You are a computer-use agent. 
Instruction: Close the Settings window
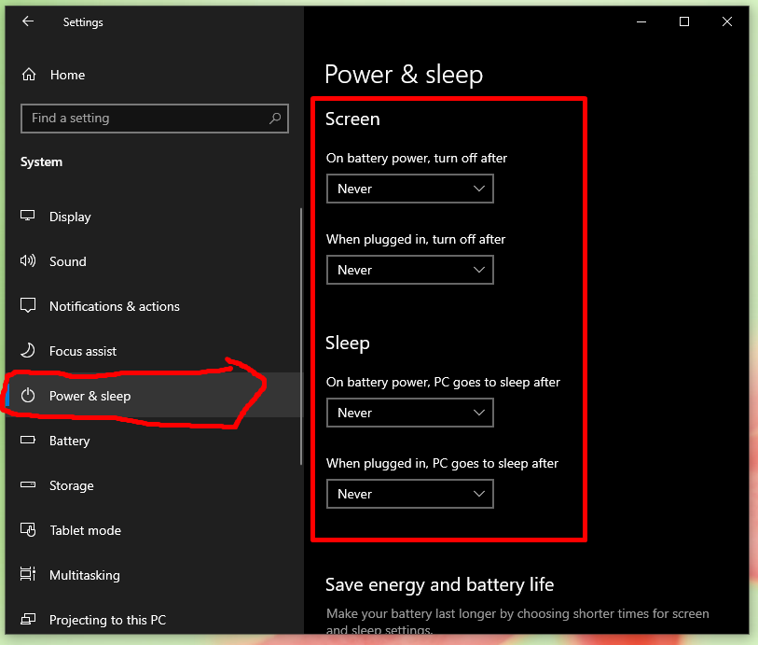click(x=727, y=21)
